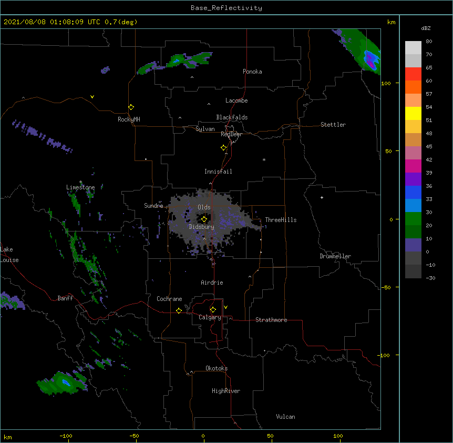Screen dimensions: 453x443
Task: Click the ThreeHills label
Action: point(281,220)
